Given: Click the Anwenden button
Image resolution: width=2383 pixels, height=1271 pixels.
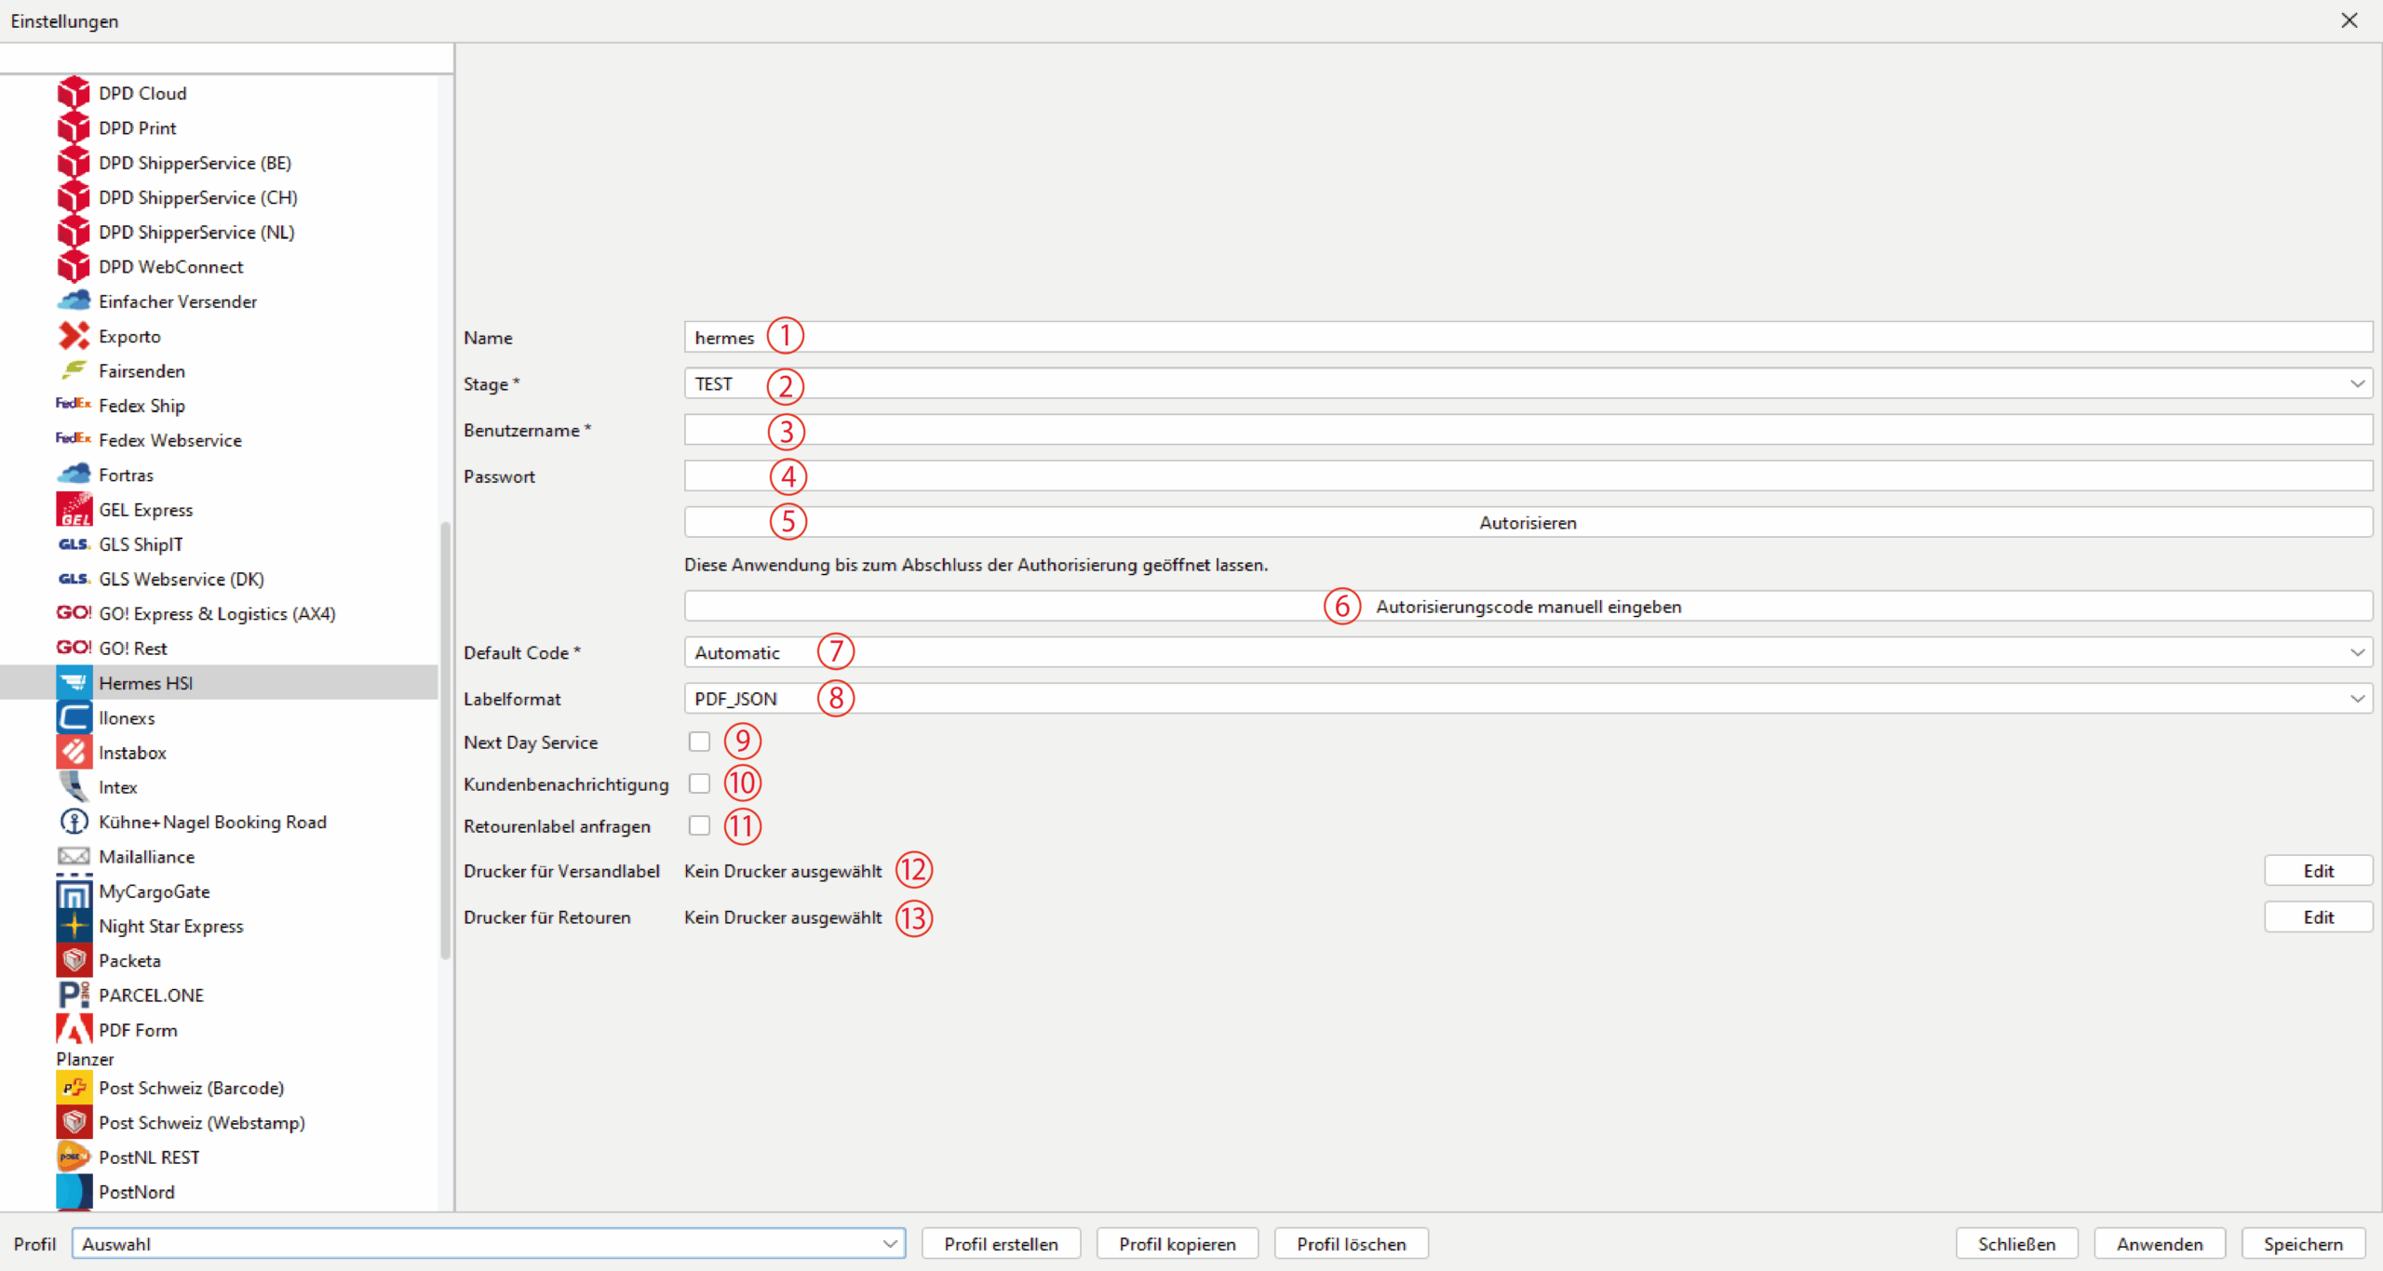Looking at the screenshot, I should (2160, 1244).
